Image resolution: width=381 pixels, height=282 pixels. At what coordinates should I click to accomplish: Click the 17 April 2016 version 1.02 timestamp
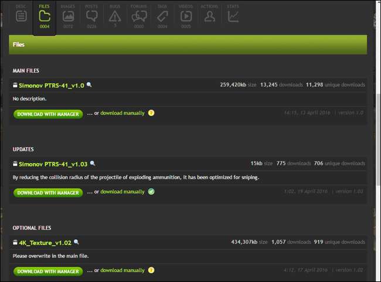coord(324,270)
